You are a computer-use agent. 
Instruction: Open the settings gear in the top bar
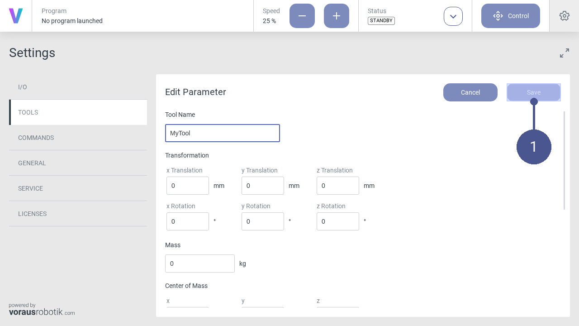tap(564, 16)
